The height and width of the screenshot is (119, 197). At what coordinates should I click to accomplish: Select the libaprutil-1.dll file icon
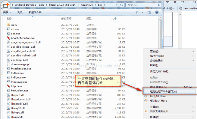pyautogui.click(x=8, y=104)
